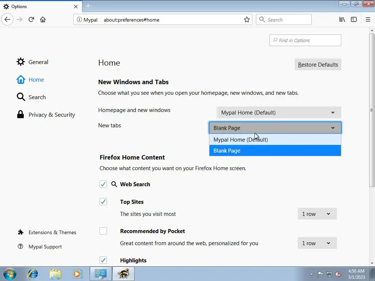Click the network tray icon
The height and width of the screenshot is (281, 375).
[x=329, y=274]
